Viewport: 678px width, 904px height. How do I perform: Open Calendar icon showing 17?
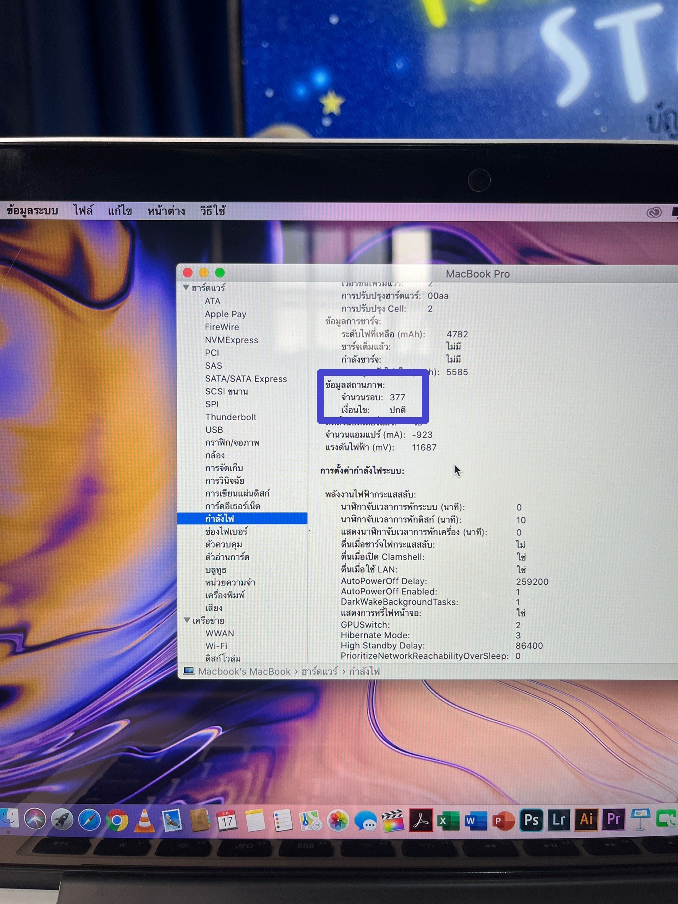coord(227,820)
